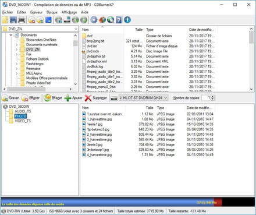This screenshot has height=215, width=256.
Task: Click the image icon of 1eerie1.jpg
Action: coord(84,124)
